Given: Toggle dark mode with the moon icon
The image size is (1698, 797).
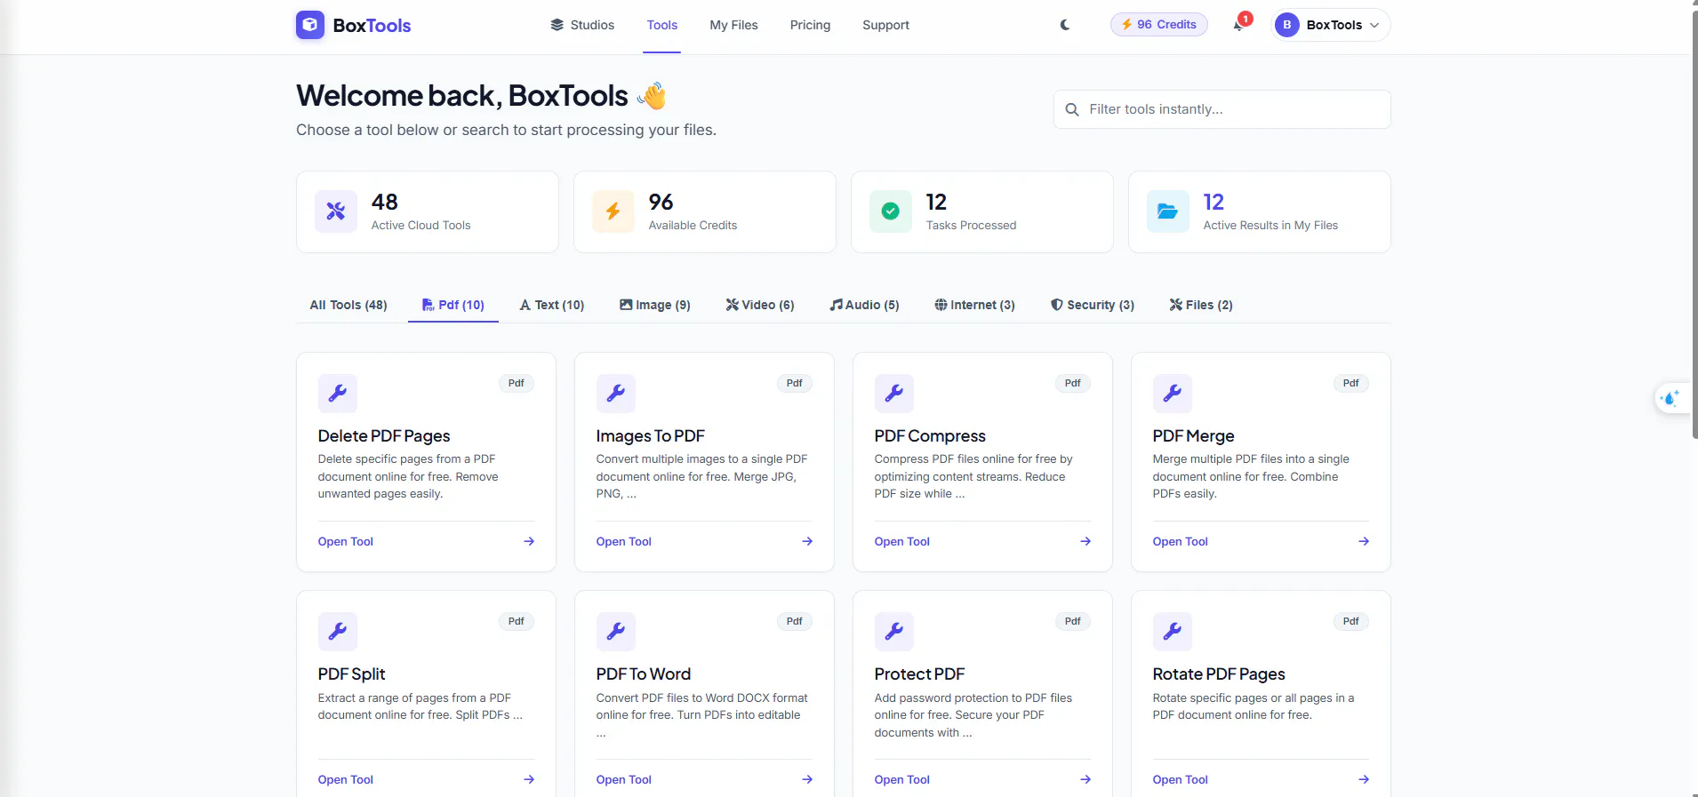Looking at the screenshot, I should click(x=1065, y=25).
